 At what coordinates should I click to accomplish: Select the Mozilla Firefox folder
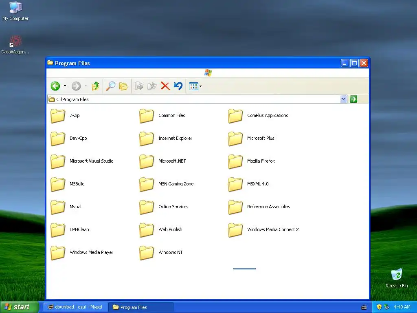point(252,161)
